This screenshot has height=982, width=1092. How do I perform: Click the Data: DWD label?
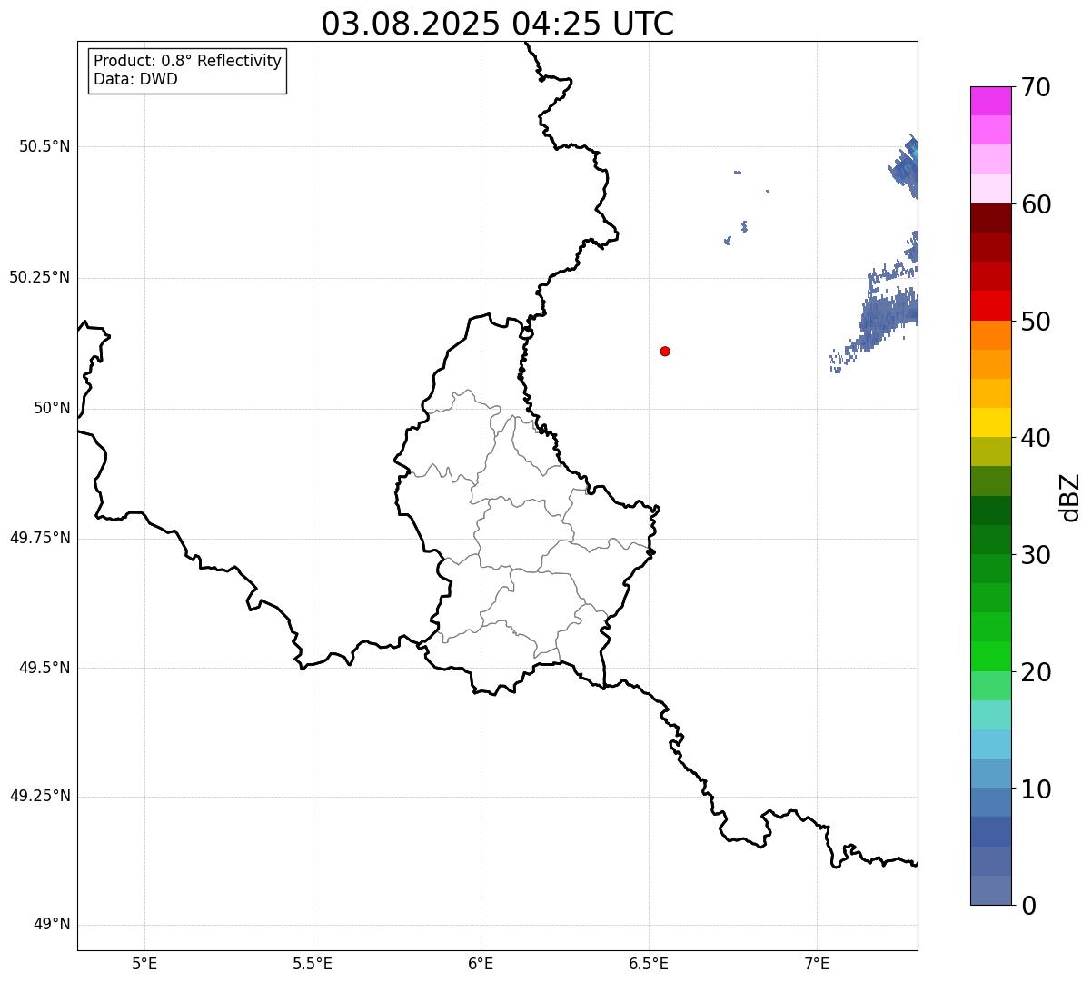click(135, 79)
